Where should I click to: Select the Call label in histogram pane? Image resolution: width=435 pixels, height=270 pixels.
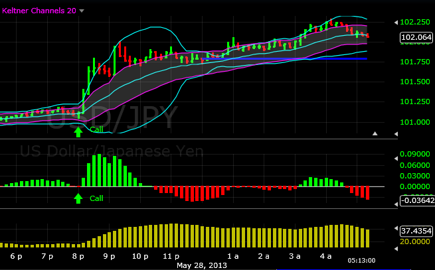coord(96,198)
